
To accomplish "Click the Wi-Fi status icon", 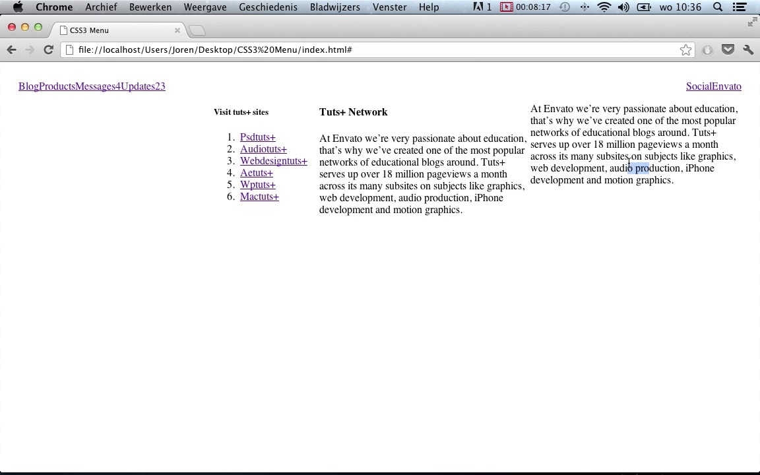I will coord(604,7).
